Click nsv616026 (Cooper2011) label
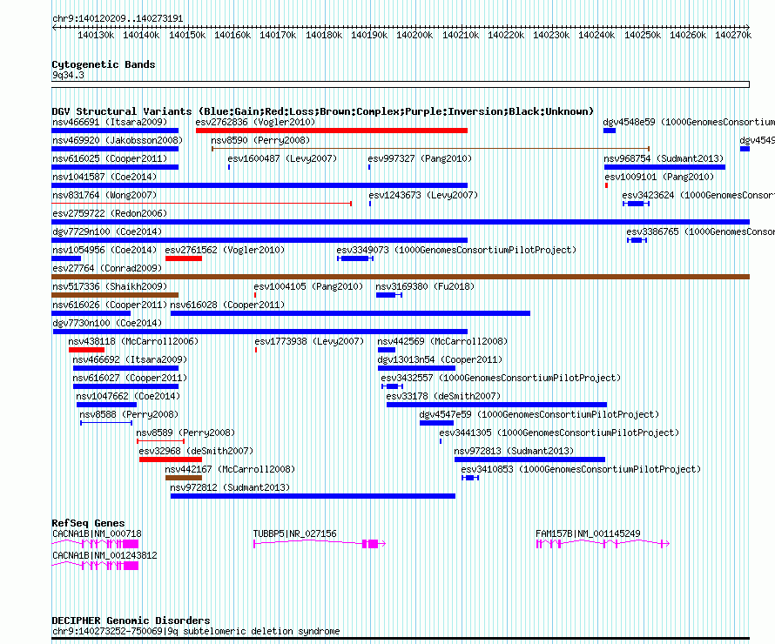The width and height of the screenshot is (775, 644). coord(110,305)
